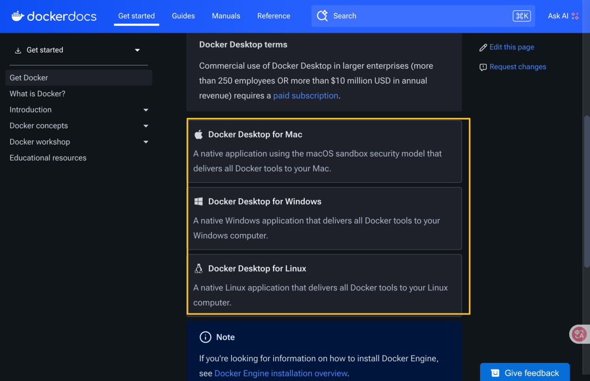
Task: Click the Apple logo icon
Action: pyautogui.click(x=199, y=134)
